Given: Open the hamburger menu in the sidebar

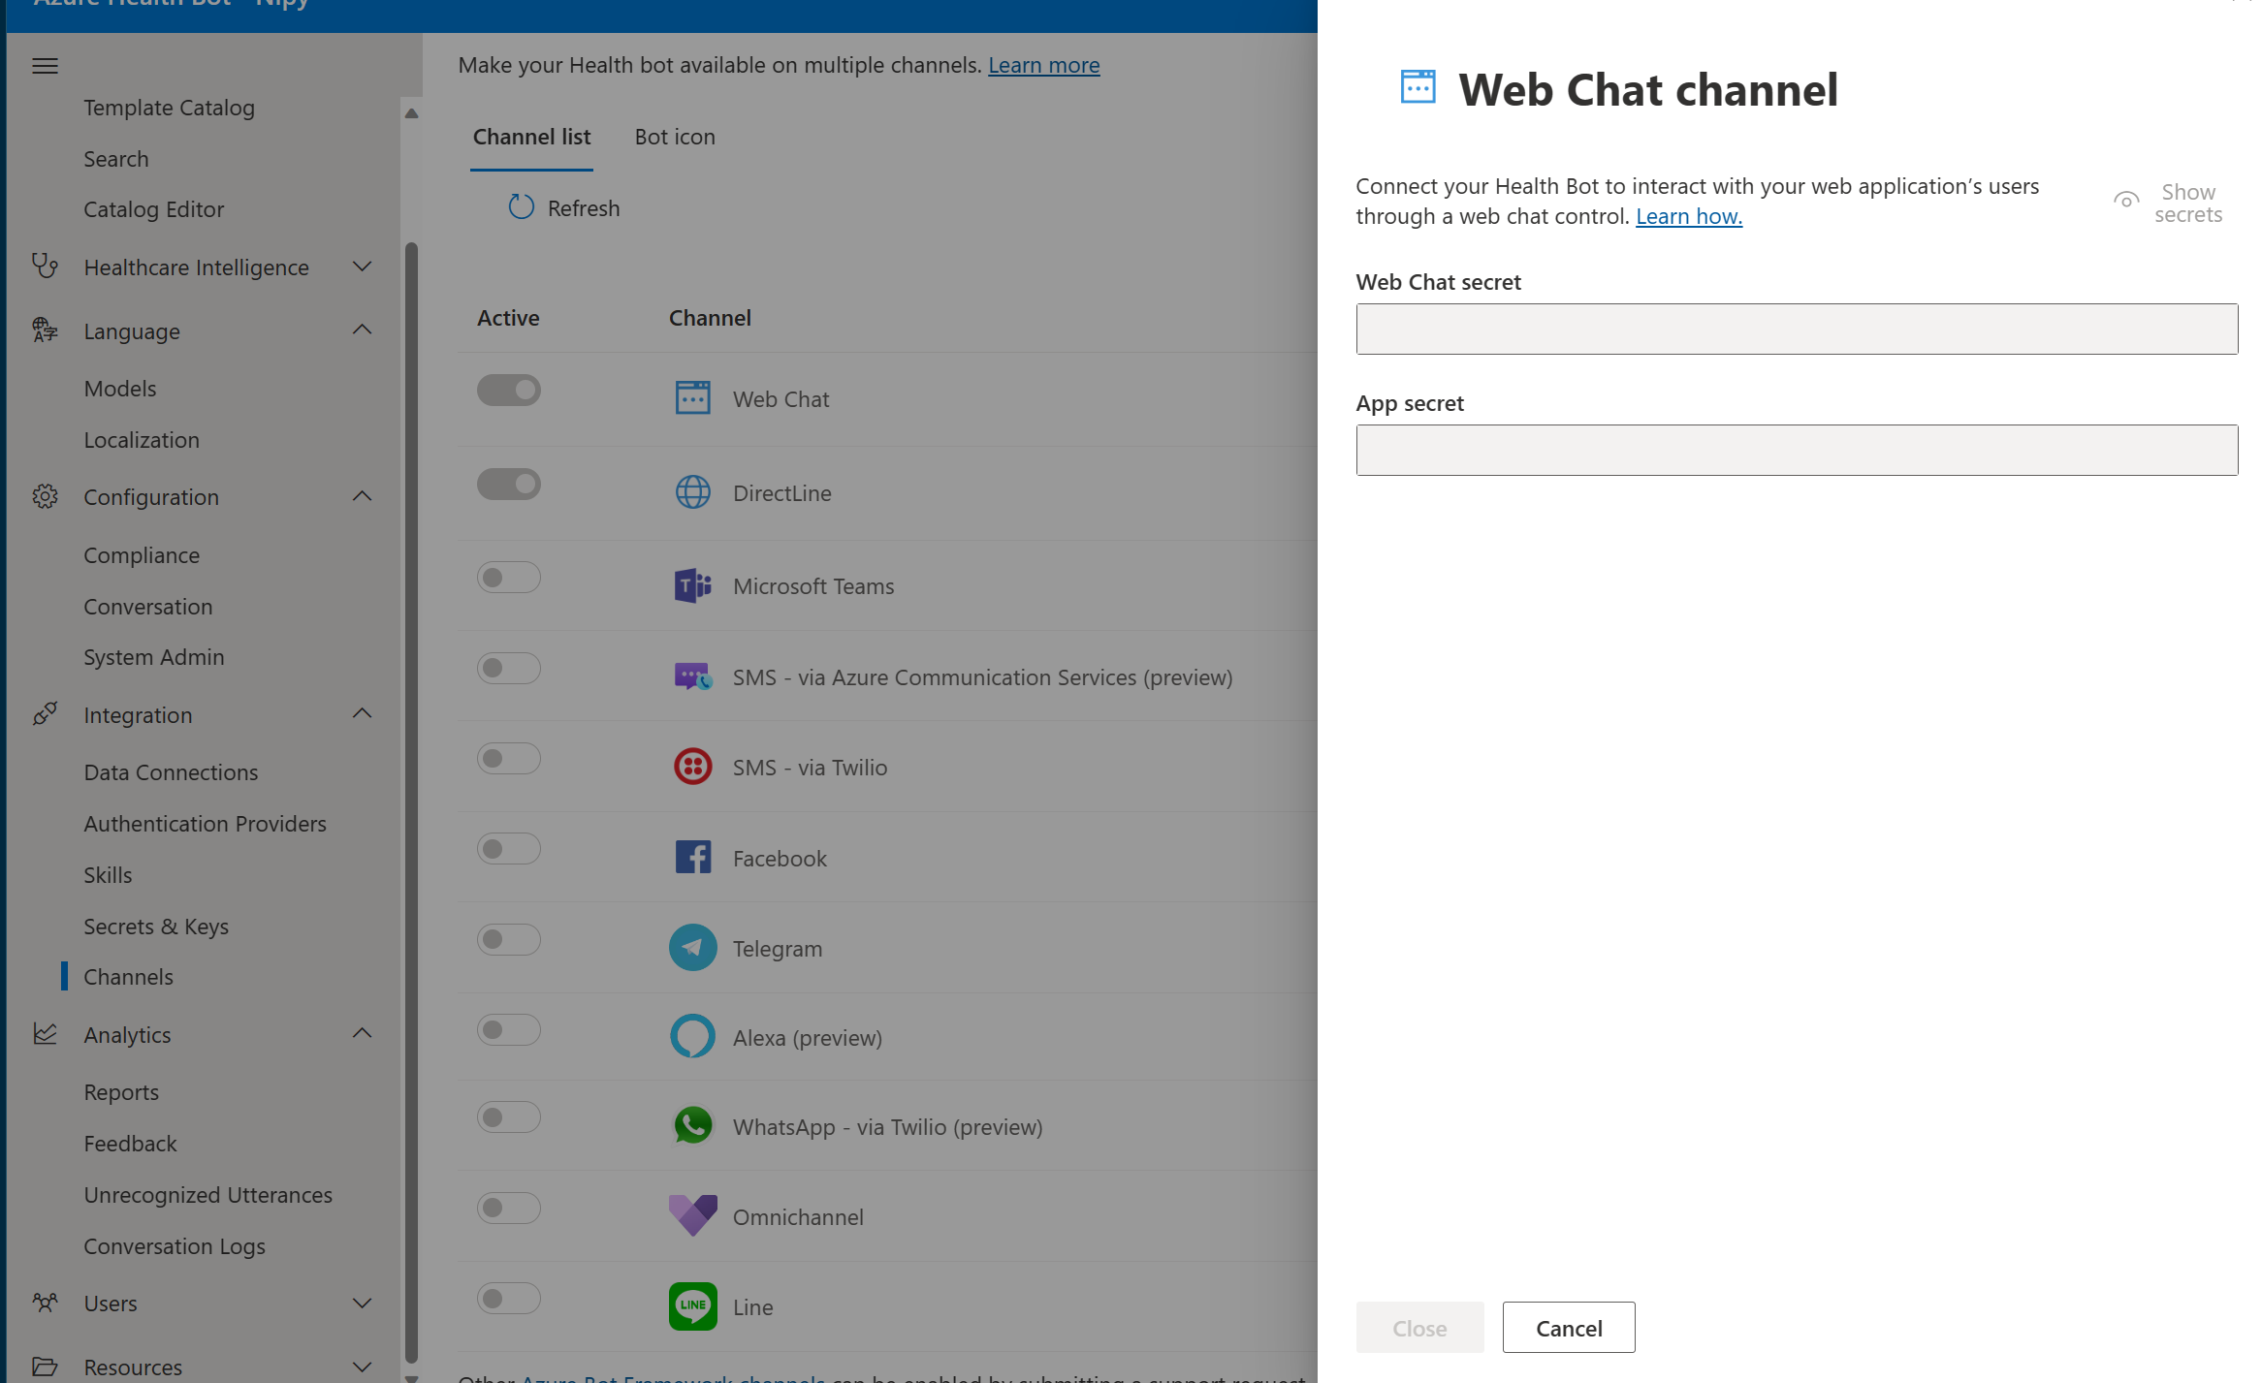Looking at the screenshot, I should click(45, 65).
